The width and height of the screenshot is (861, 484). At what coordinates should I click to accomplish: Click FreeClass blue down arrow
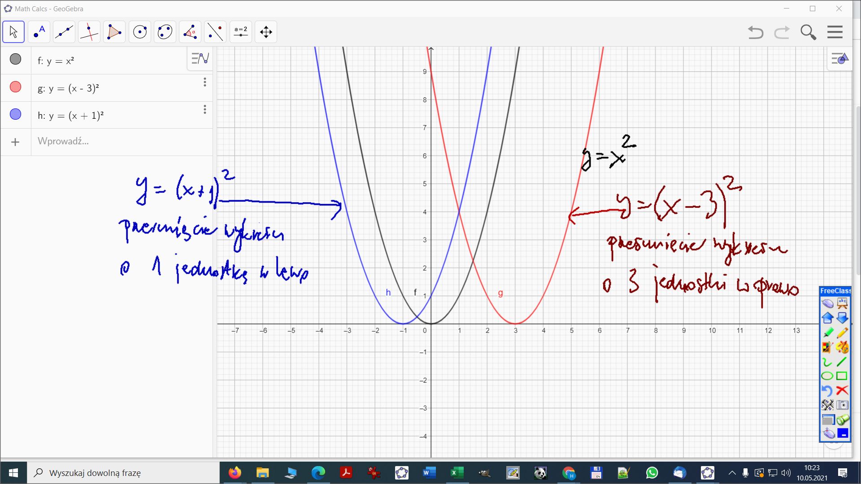pos(843,318)
